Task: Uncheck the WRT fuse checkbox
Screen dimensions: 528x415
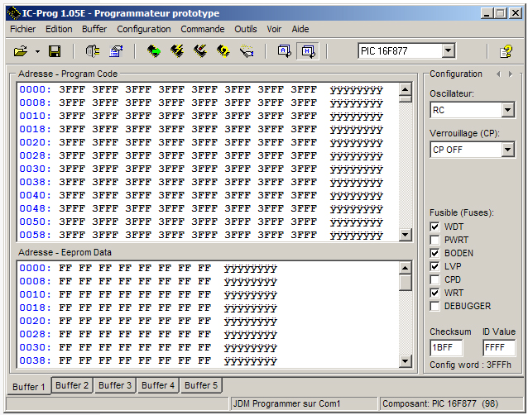Action: click(x=434, y=293)
